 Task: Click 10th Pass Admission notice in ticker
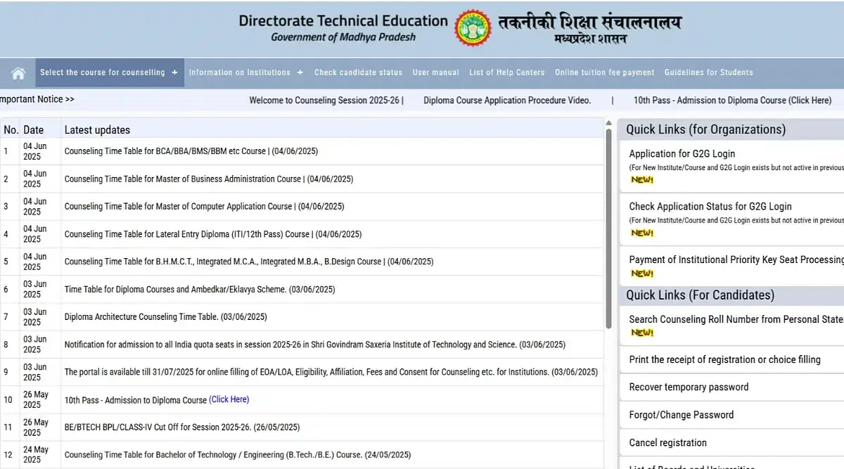(x=732, y=101)
